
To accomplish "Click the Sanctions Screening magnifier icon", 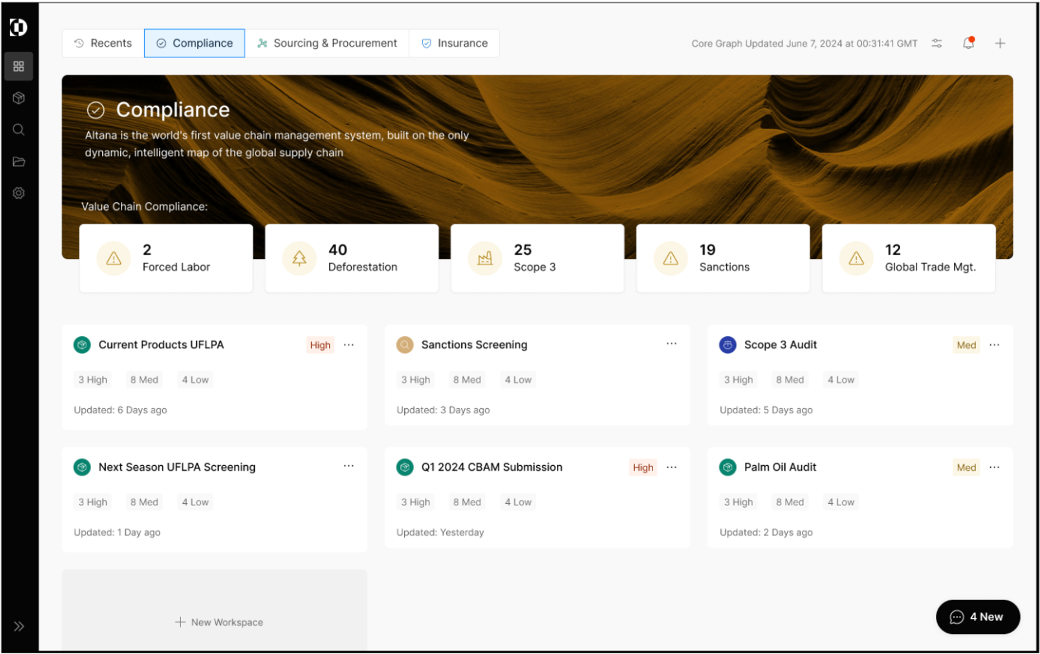I will (405, 345).
